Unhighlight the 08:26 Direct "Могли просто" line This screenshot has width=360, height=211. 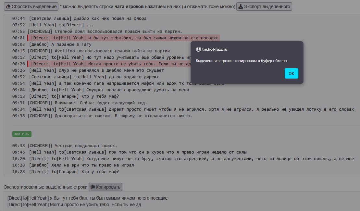click(x=107, y=64)
